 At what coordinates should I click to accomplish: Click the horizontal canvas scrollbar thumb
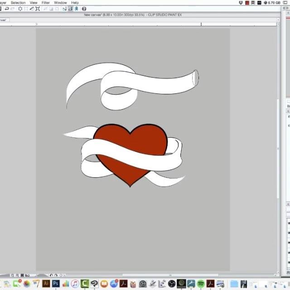click(x=170, y=275)
